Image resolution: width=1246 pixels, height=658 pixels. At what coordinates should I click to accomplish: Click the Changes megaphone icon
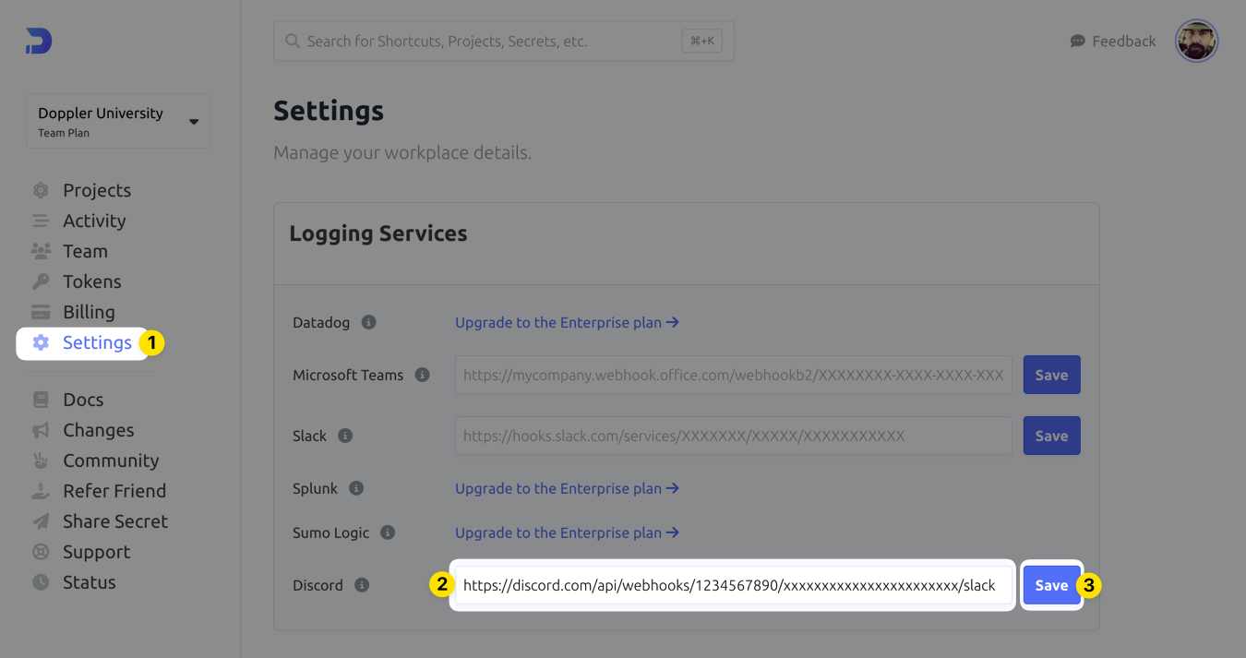tap(41, 430)
